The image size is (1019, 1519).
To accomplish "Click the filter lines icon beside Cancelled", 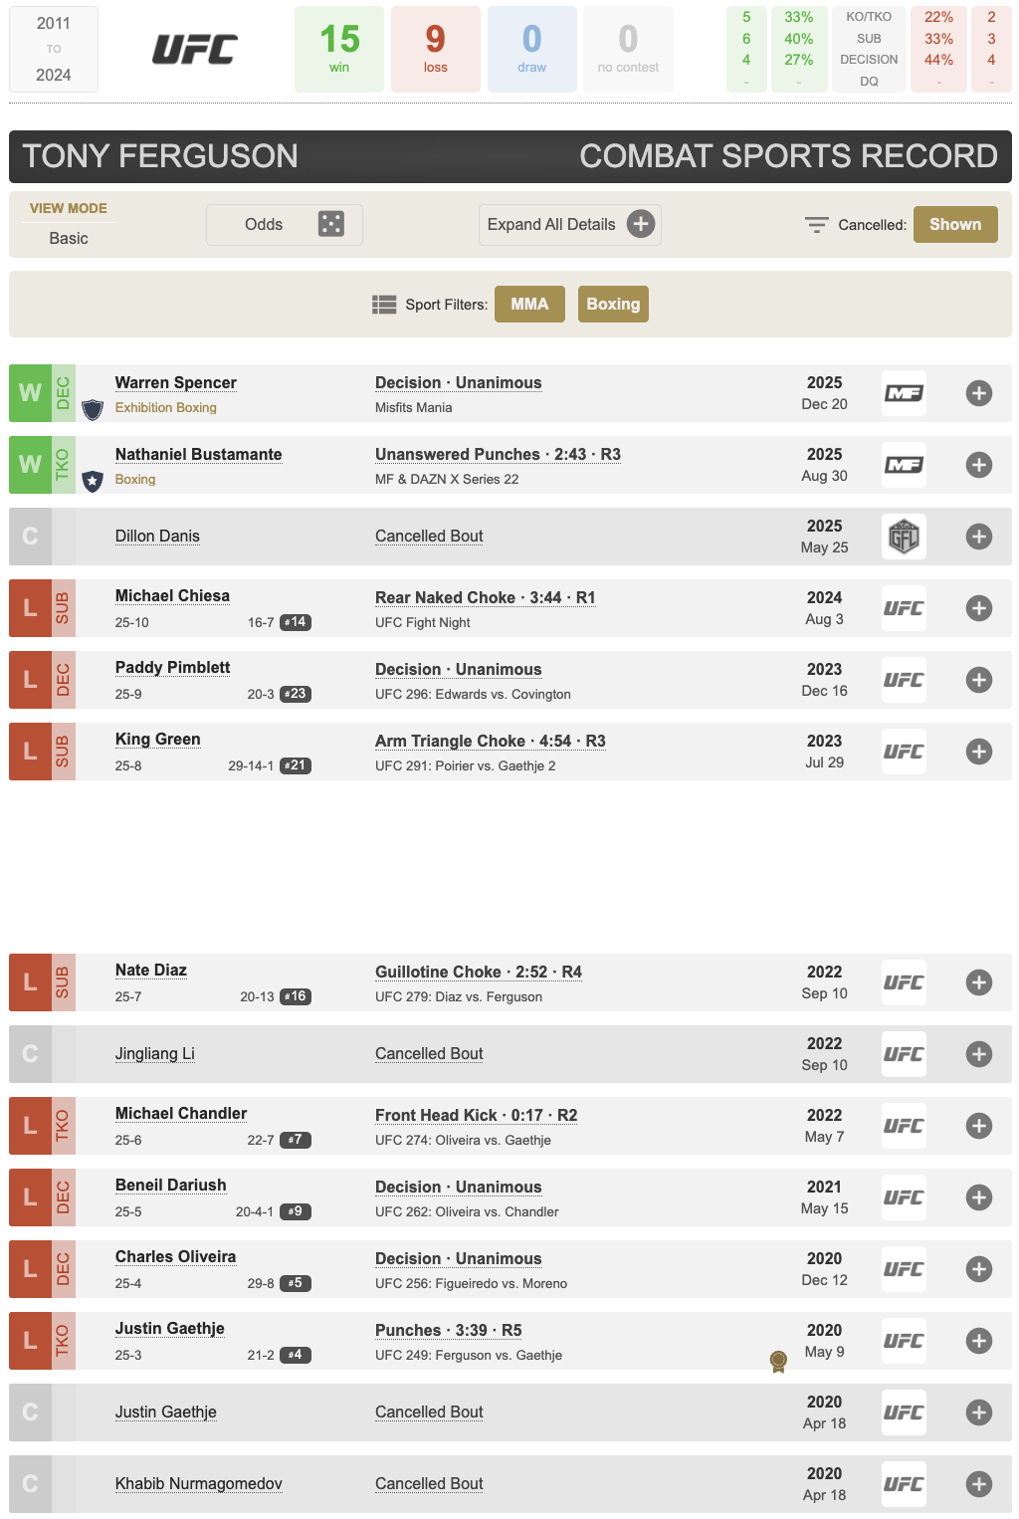I will 816,225.
